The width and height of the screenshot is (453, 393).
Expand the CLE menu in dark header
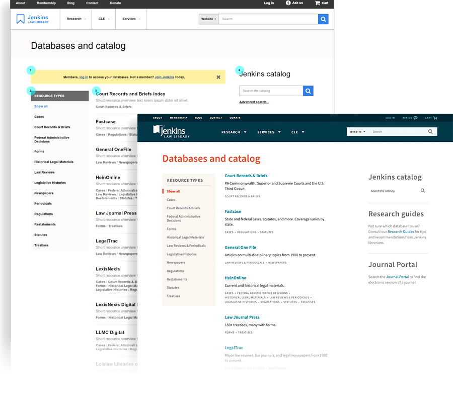click(x=297, y=132)
